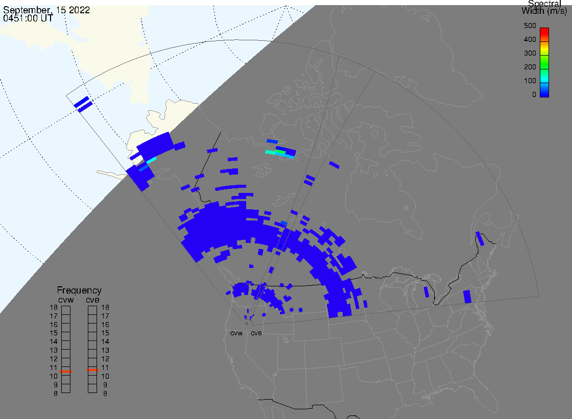Click the cve frequency bar gauge

point(92,350)
